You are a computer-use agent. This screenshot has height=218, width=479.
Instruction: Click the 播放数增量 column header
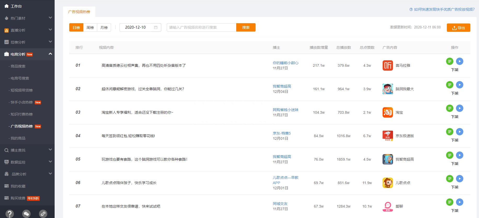[319, 47]
